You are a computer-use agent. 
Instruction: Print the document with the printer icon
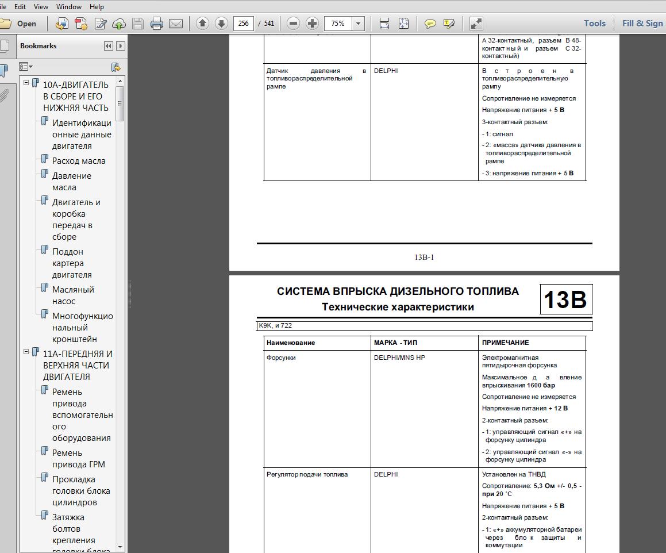tap(157, 24)
